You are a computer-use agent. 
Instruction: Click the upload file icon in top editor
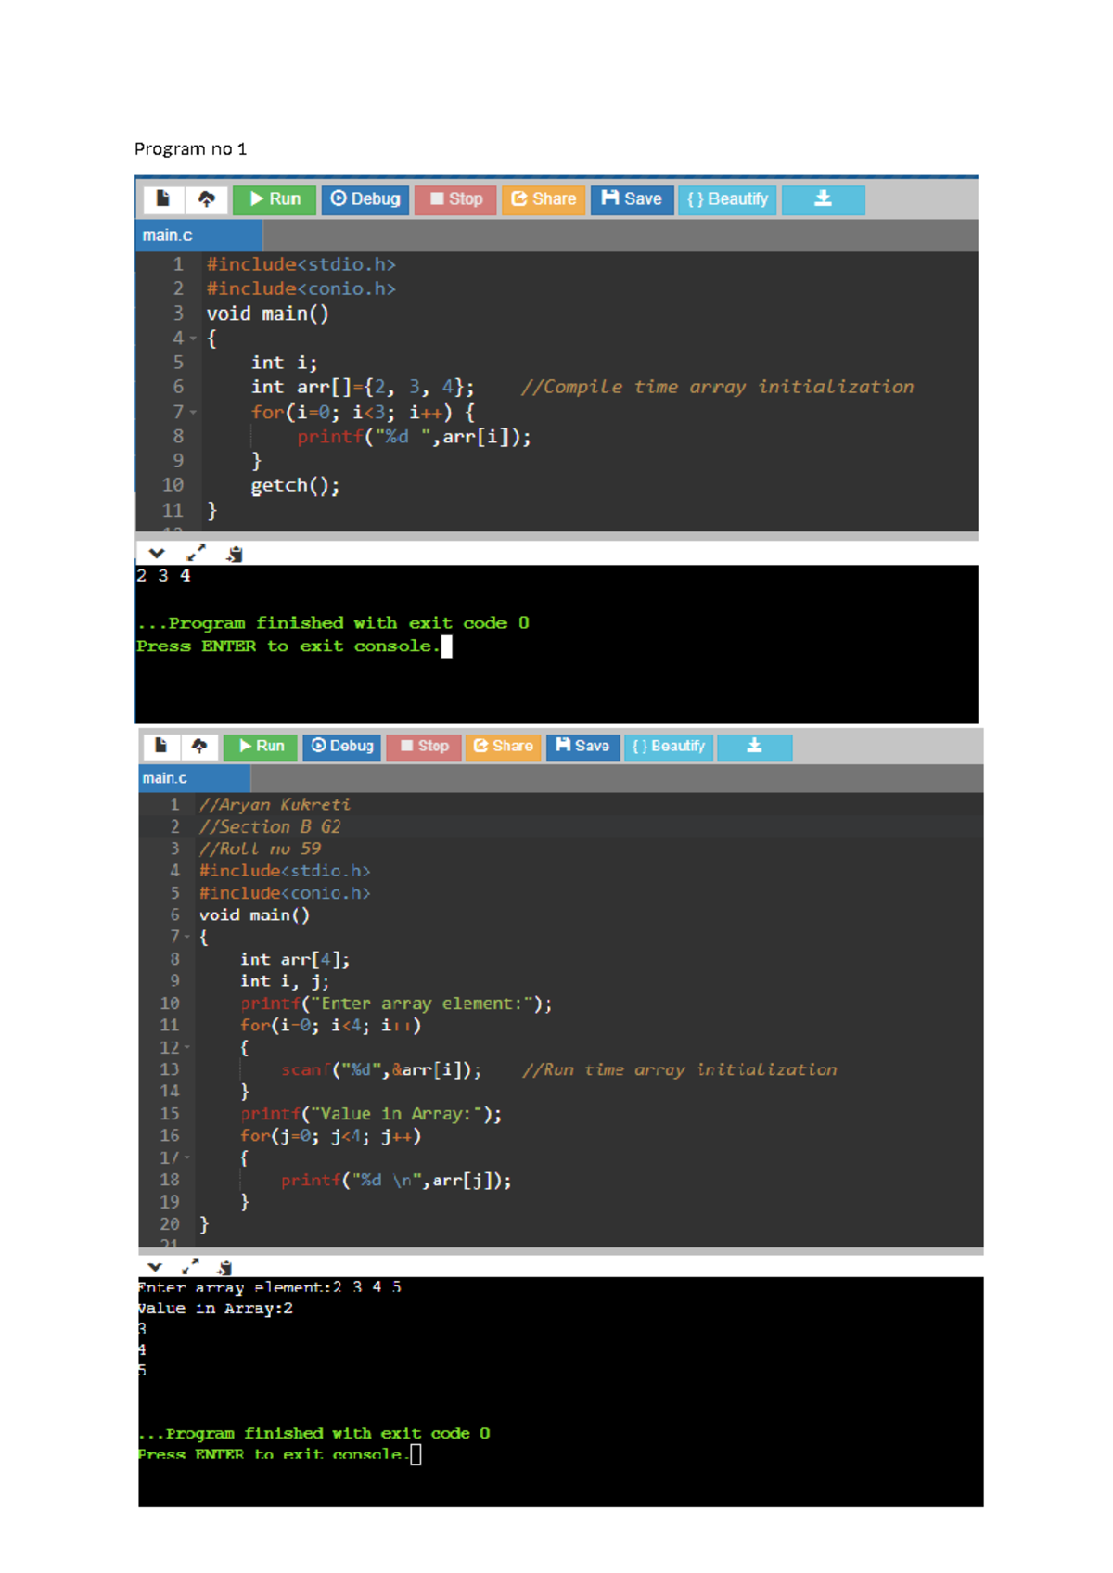[x=207, y=199]
